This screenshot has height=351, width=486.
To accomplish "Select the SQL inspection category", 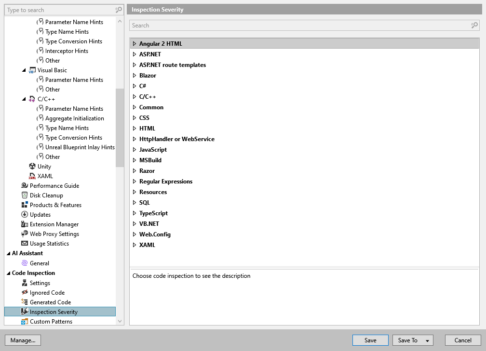I will (145, 202).
